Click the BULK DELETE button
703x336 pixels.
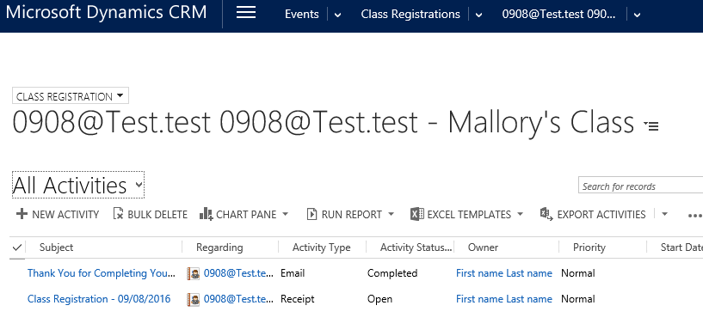click(150, 215)
